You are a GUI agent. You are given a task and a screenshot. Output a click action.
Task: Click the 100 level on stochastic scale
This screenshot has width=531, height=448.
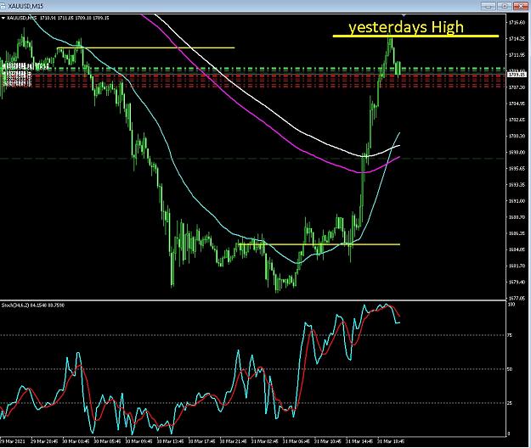511,305
